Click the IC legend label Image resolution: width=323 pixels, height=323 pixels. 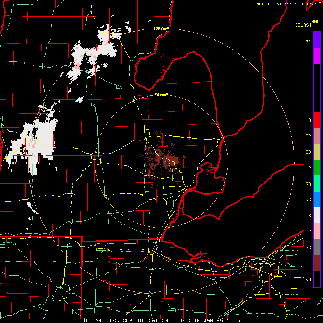(x=308, y=232)
